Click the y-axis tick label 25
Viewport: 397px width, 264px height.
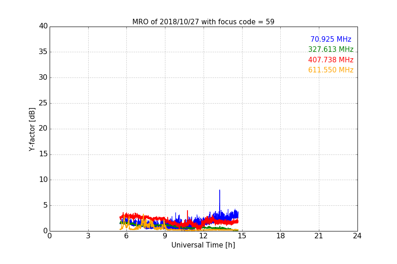pyautogui.click(x=43, y=103)
